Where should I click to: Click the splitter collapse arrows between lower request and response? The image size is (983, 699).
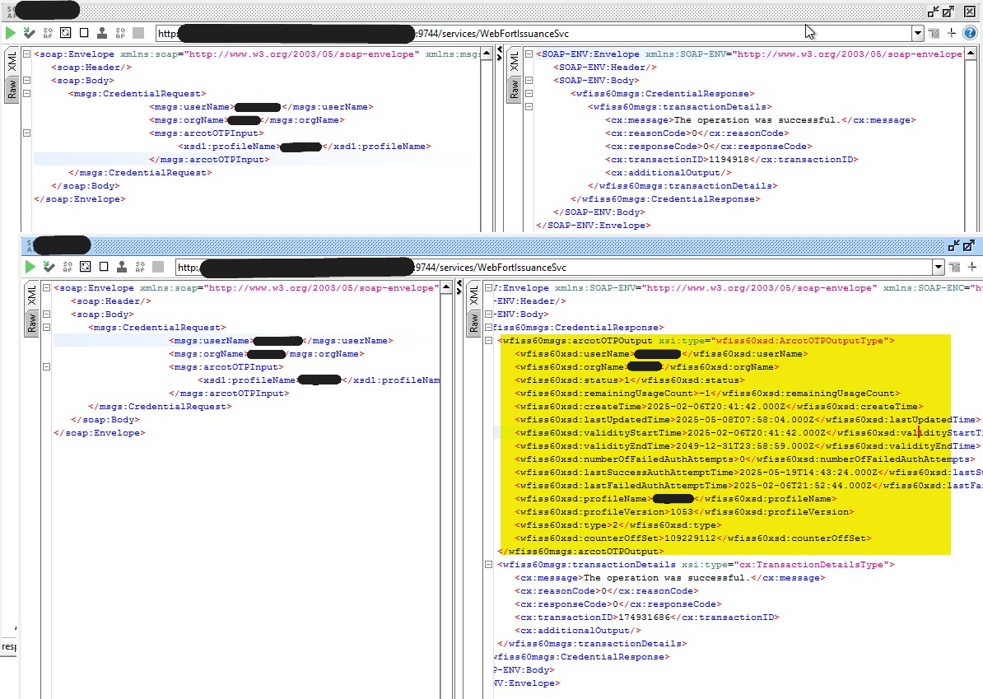click(459, 287)
